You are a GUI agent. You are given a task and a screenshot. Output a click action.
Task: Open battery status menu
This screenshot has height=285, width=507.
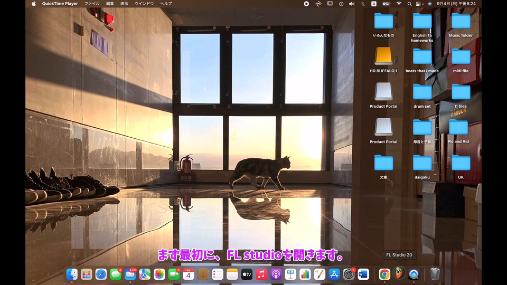coord(386,4)
